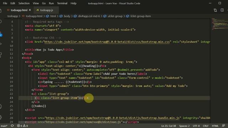This screenshot has height=128, width=228.
Task: Switch to the todoapp.js tab
Action: (x=46, y=10)
